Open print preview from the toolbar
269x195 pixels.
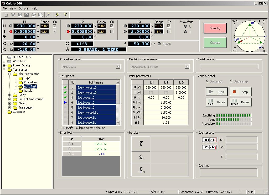click(40, 15)
